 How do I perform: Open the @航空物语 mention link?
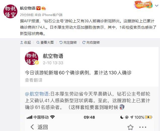pos(37,94)
